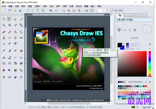This screenshot has height=109, width=156.
Task: Click the 没有材质 texture button
Action: pyautogui.click(x=134, y=38)
